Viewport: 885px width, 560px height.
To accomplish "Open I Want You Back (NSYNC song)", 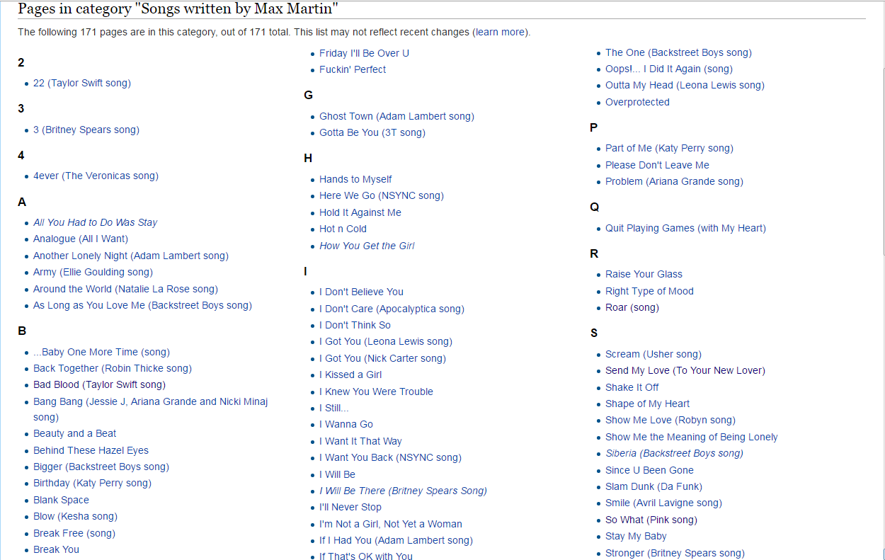I will click(390, 457).
